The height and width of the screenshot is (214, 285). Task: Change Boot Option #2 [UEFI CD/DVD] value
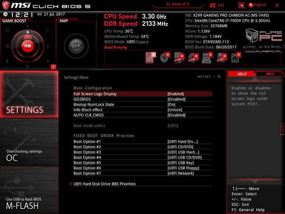click(180, 147)
